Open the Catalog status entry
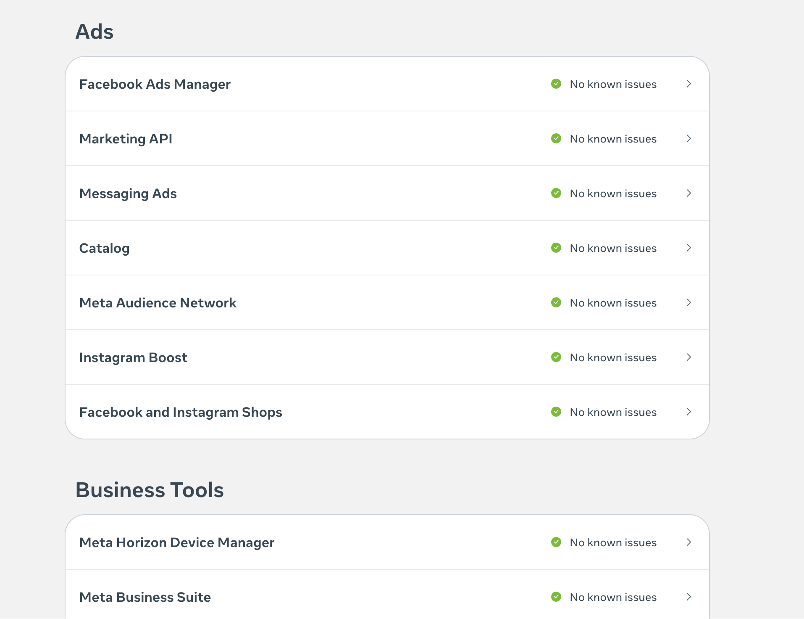 coord(387,248)
